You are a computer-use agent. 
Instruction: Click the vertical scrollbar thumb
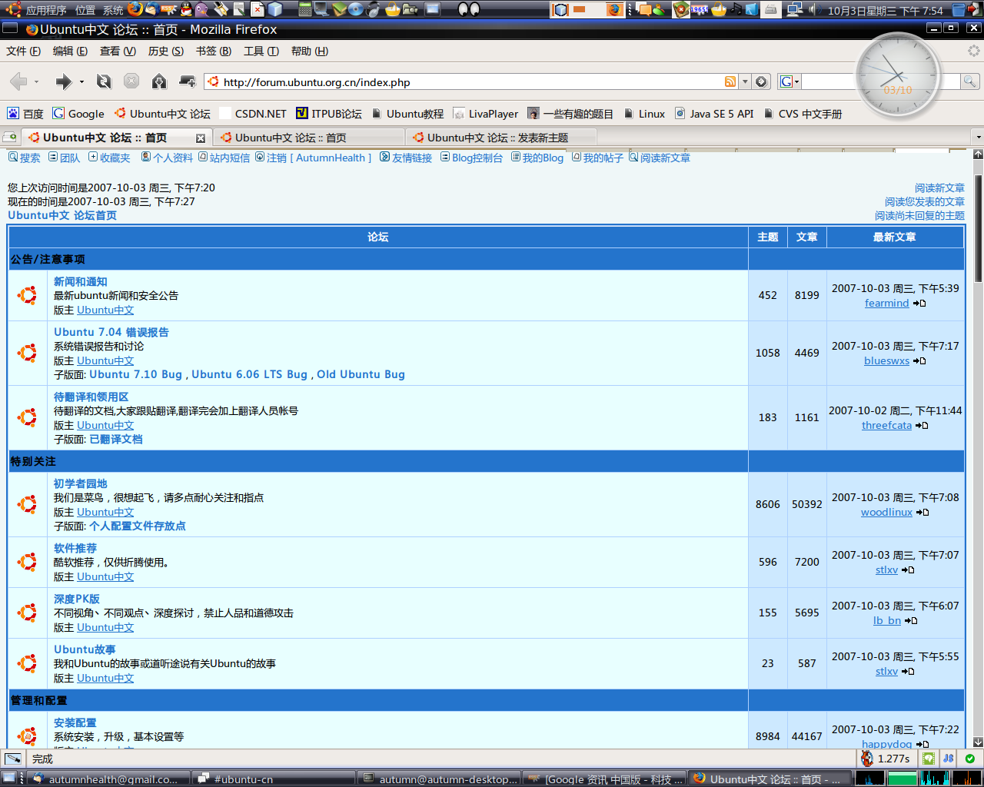click(978, 228)
